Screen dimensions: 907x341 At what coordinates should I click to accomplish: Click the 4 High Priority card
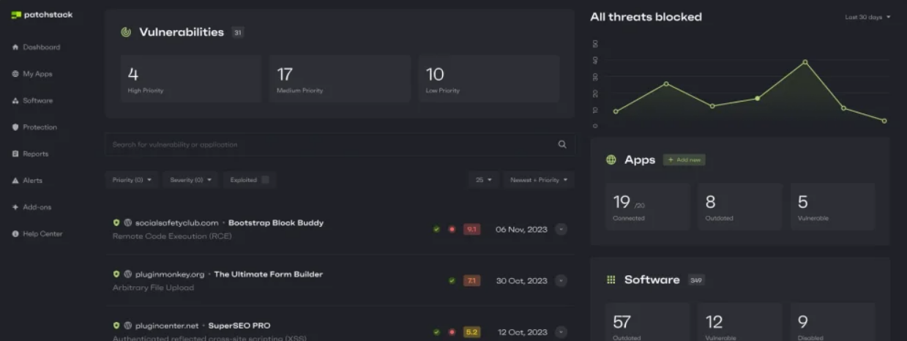190,79
